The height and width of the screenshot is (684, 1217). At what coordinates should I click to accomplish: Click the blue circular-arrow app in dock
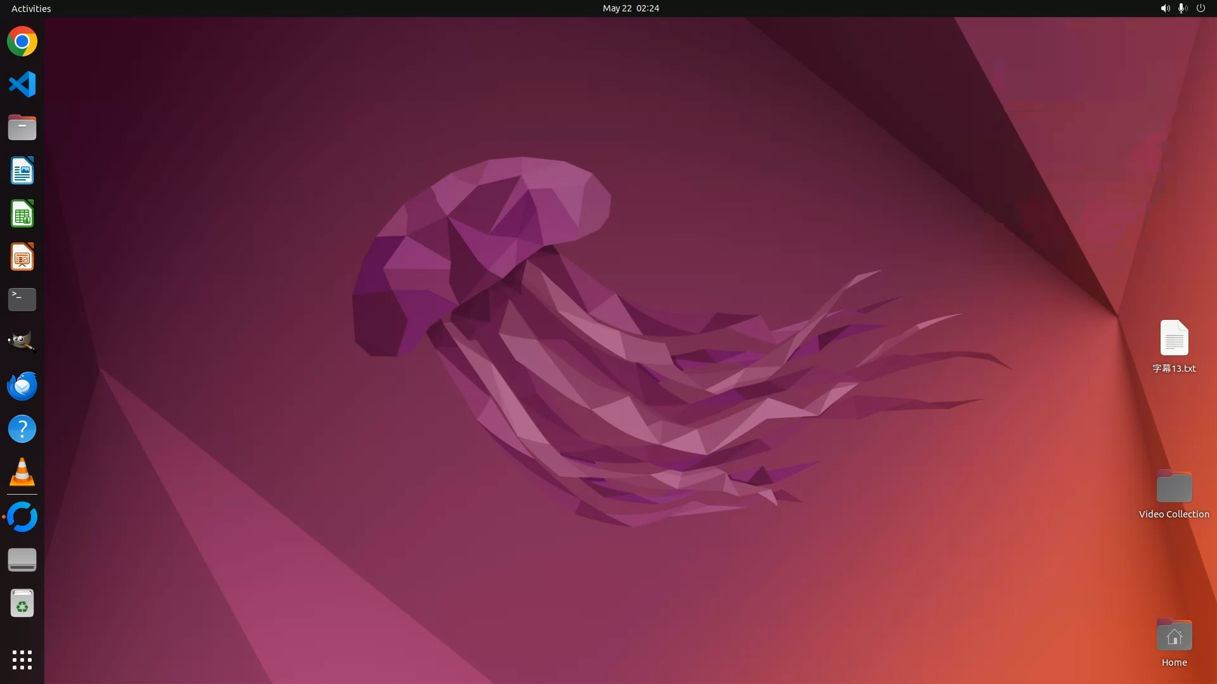coord(22,517)
